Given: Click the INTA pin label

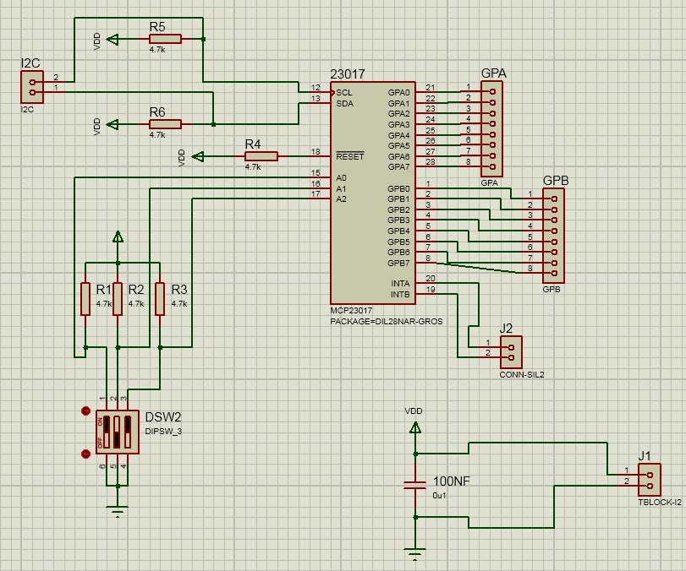Looking at the screenshot, I should coord(400,284).
